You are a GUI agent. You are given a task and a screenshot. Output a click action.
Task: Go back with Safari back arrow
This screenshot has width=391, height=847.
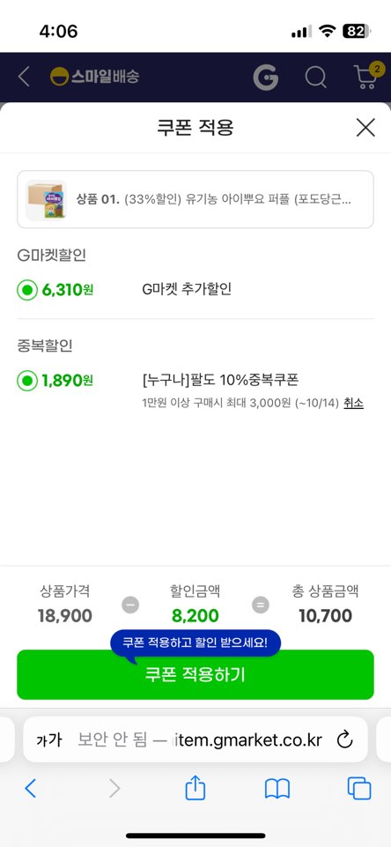pos(31,789)
